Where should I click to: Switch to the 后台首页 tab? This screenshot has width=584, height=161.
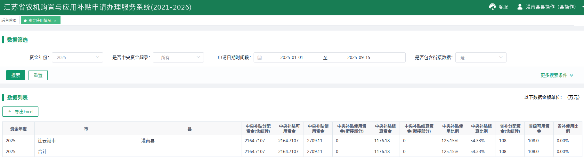tap(9, 20)
